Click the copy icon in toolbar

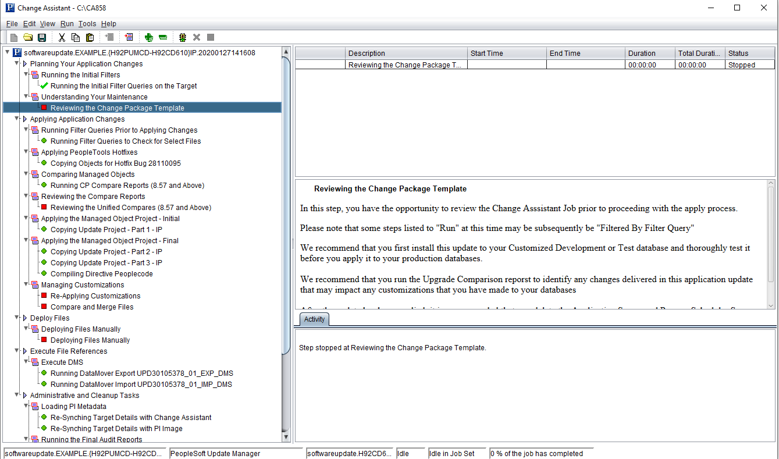(76, 38)
